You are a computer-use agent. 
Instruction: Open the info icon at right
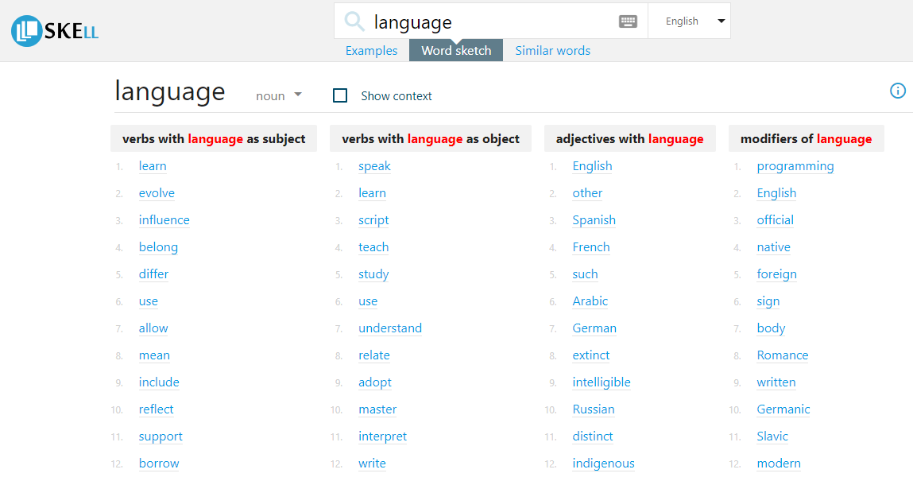coord(897,91)
